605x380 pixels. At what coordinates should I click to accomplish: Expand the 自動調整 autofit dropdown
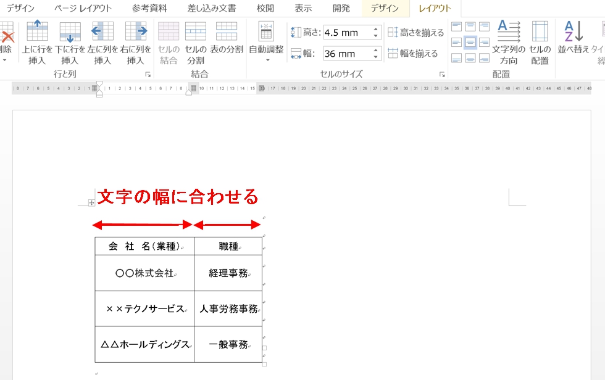[x=267, y=60]
